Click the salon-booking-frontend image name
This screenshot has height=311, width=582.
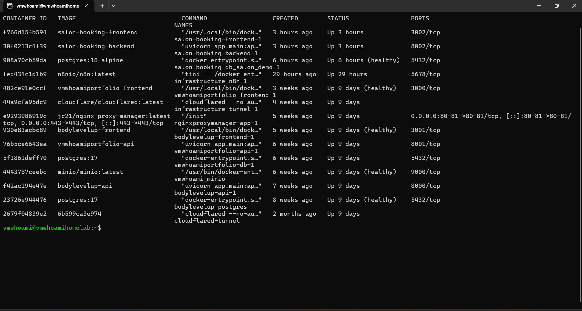97,32
